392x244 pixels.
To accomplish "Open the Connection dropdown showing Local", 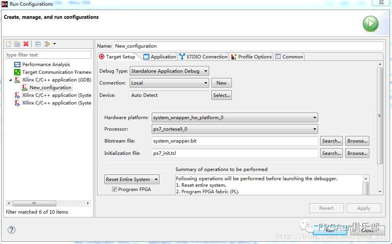I will 169,83.
